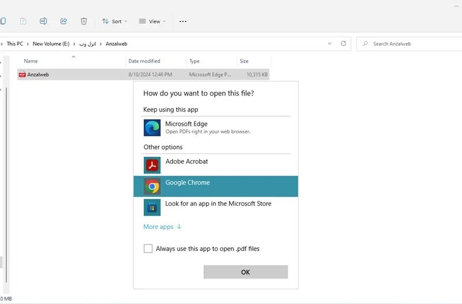This screenshot has width=462, height=304.
Task: Sort by the Size column header
Action: (254, 61)
